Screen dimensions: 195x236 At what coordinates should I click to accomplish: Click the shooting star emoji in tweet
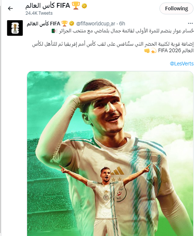pos(154,51)
